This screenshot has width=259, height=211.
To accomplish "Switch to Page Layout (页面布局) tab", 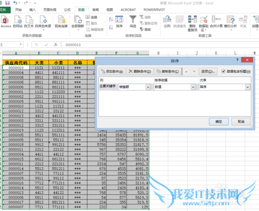I will point(50,10).
